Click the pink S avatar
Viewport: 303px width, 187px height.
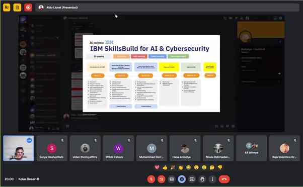(52, 148)
